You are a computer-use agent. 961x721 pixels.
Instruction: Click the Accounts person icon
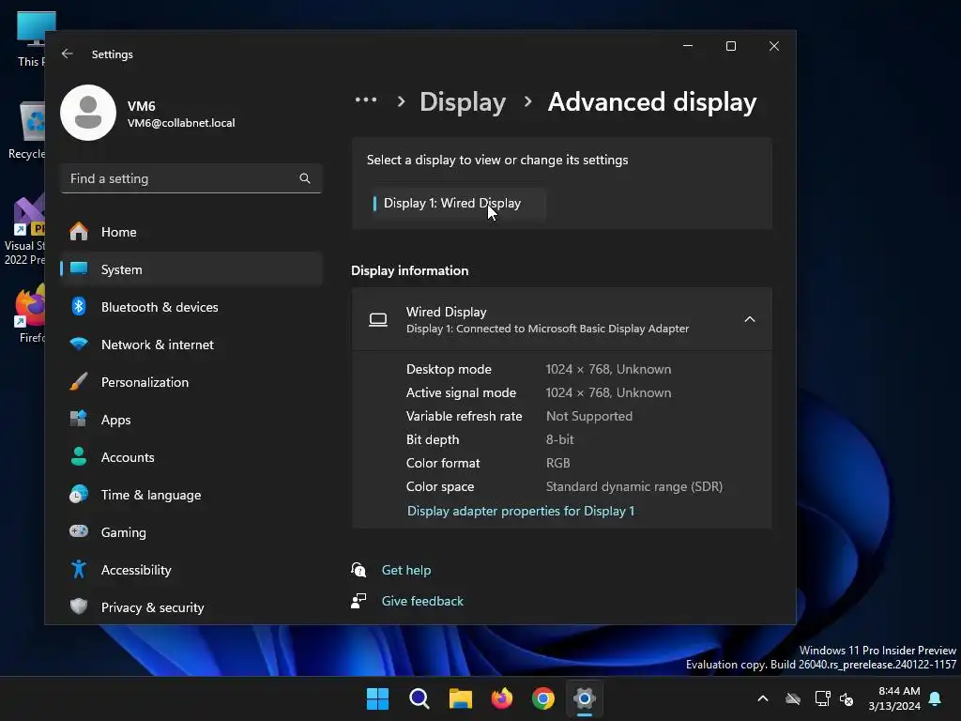click(79, 457)
